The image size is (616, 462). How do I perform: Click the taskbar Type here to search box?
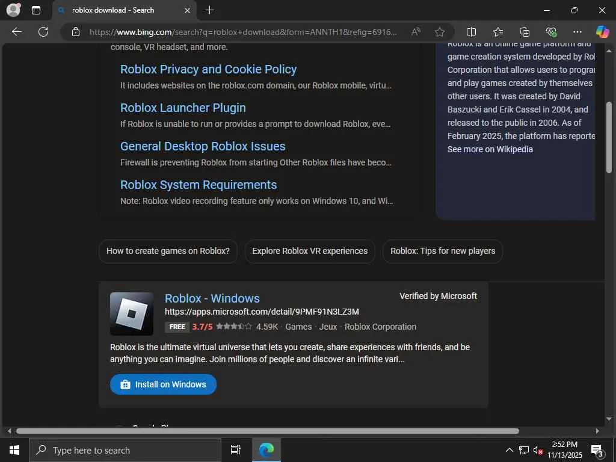[125, 450]
